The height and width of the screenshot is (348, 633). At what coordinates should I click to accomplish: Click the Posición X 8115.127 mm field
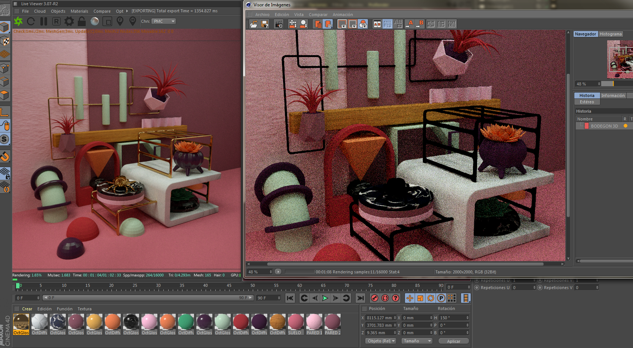pyautogui.click(x=381, y=318)
